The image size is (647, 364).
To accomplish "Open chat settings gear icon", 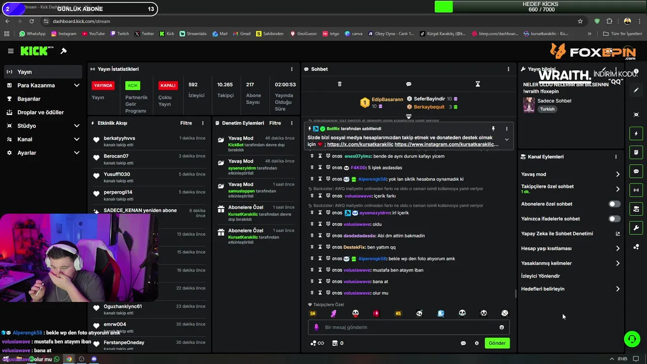I will (477, 343).
